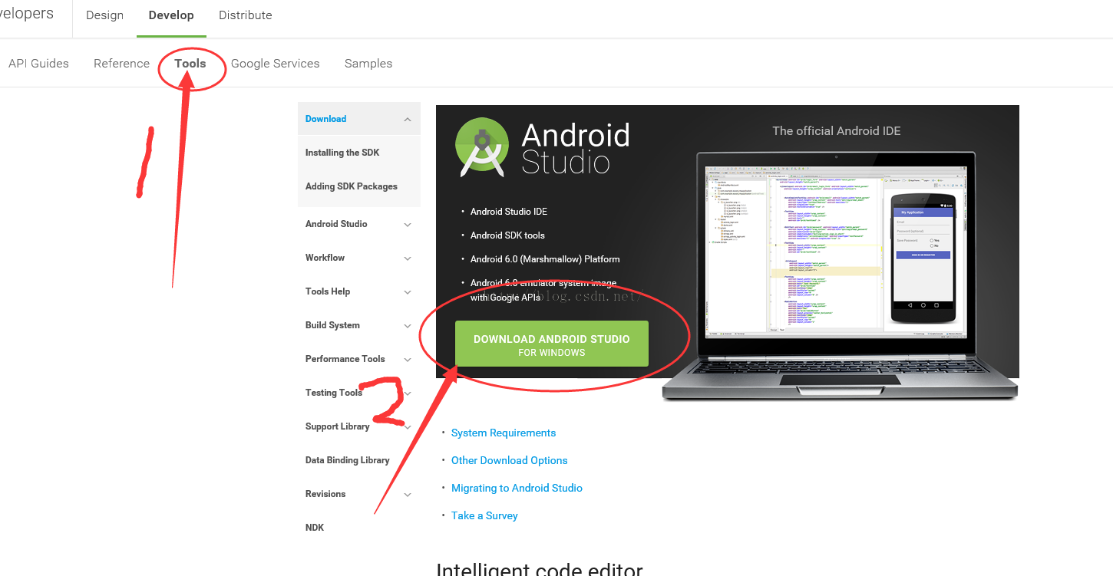
Task: Click the Android Studio logo icon
Action: (x=482, y=148)
